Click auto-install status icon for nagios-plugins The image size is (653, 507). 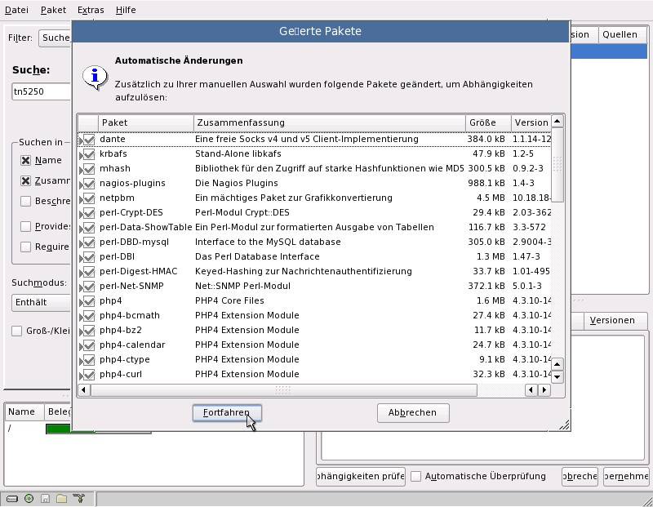tap(87, 184)
